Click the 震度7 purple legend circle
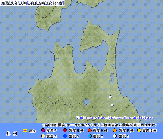The width and height of the screenshot is (163, 139). click(43, 130)
